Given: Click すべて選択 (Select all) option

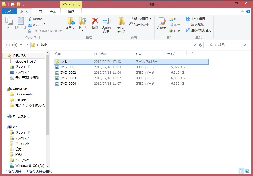Looking at the screenshot, I should [196, 19].
